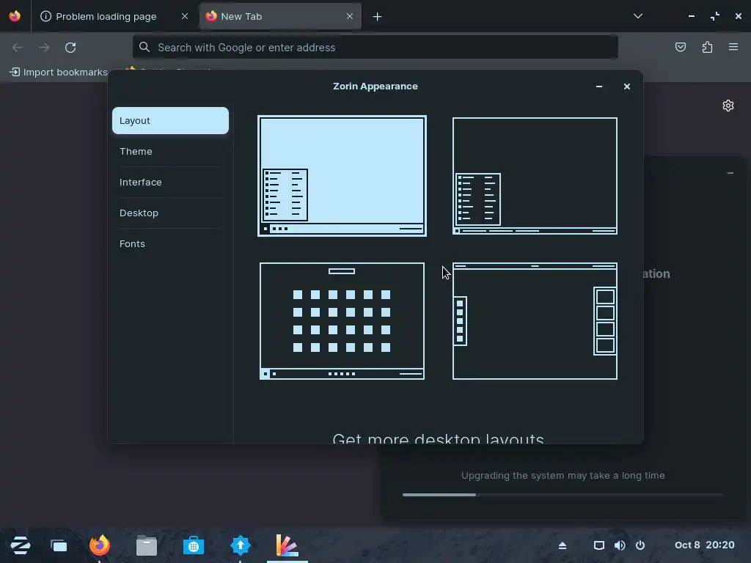Open the volume control tray icon
751x563 pixels.
click(619, 545)
